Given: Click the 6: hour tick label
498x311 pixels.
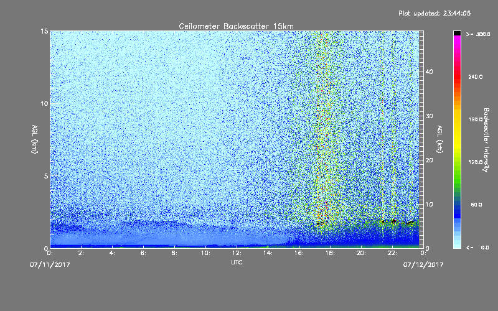Looking at the screenshot, I should [143, 253].
